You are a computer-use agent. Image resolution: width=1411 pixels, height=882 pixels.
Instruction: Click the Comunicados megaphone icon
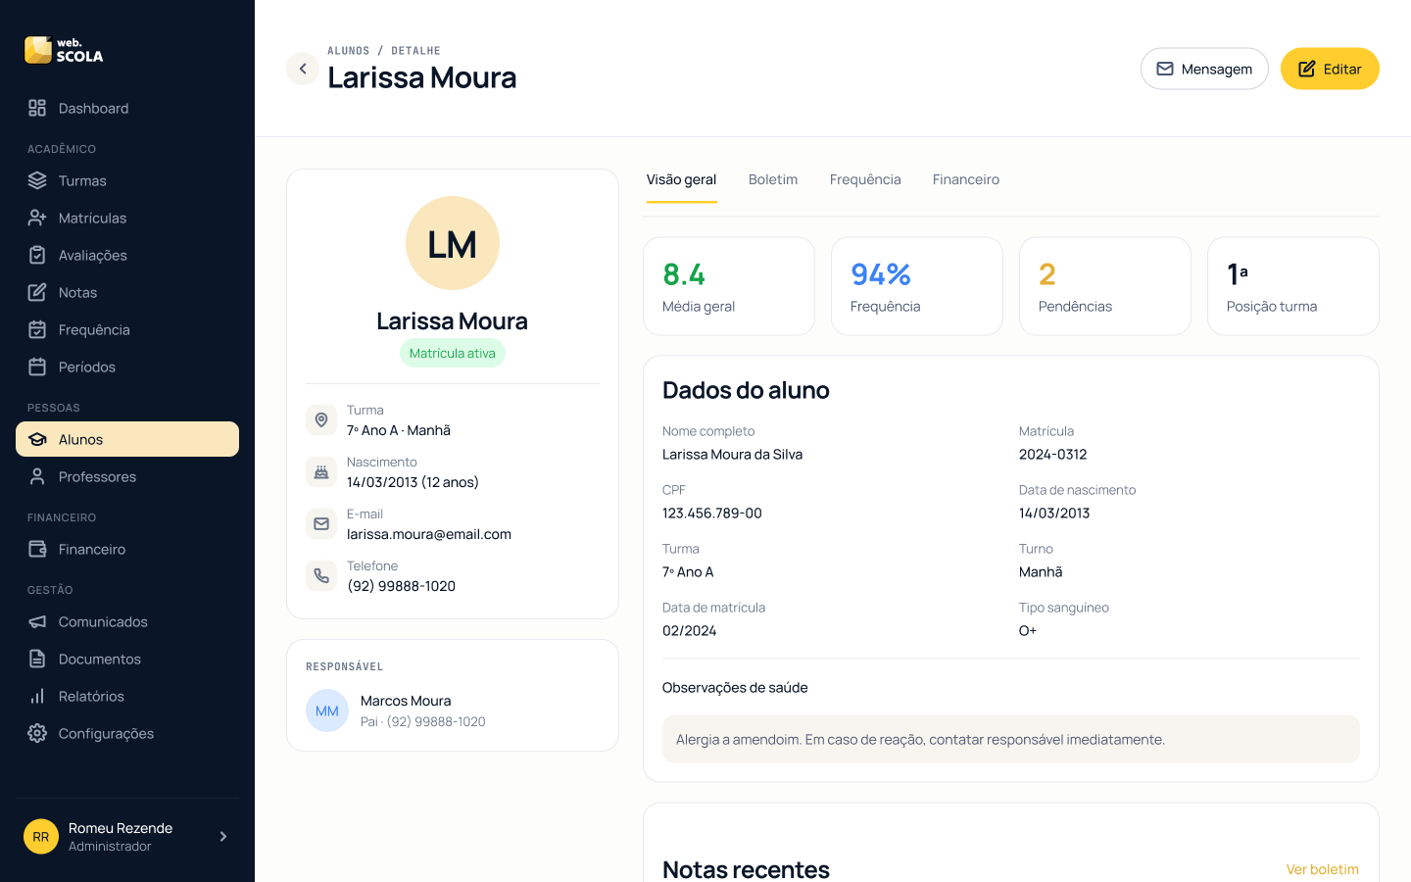(x=37, y=621)
